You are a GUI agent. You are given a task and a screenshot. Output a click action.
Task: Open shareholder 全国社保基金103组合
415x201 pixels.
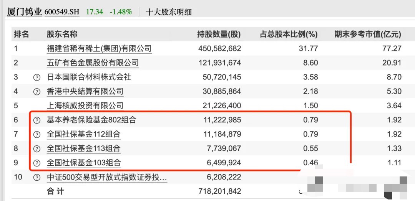coord(84,162)
